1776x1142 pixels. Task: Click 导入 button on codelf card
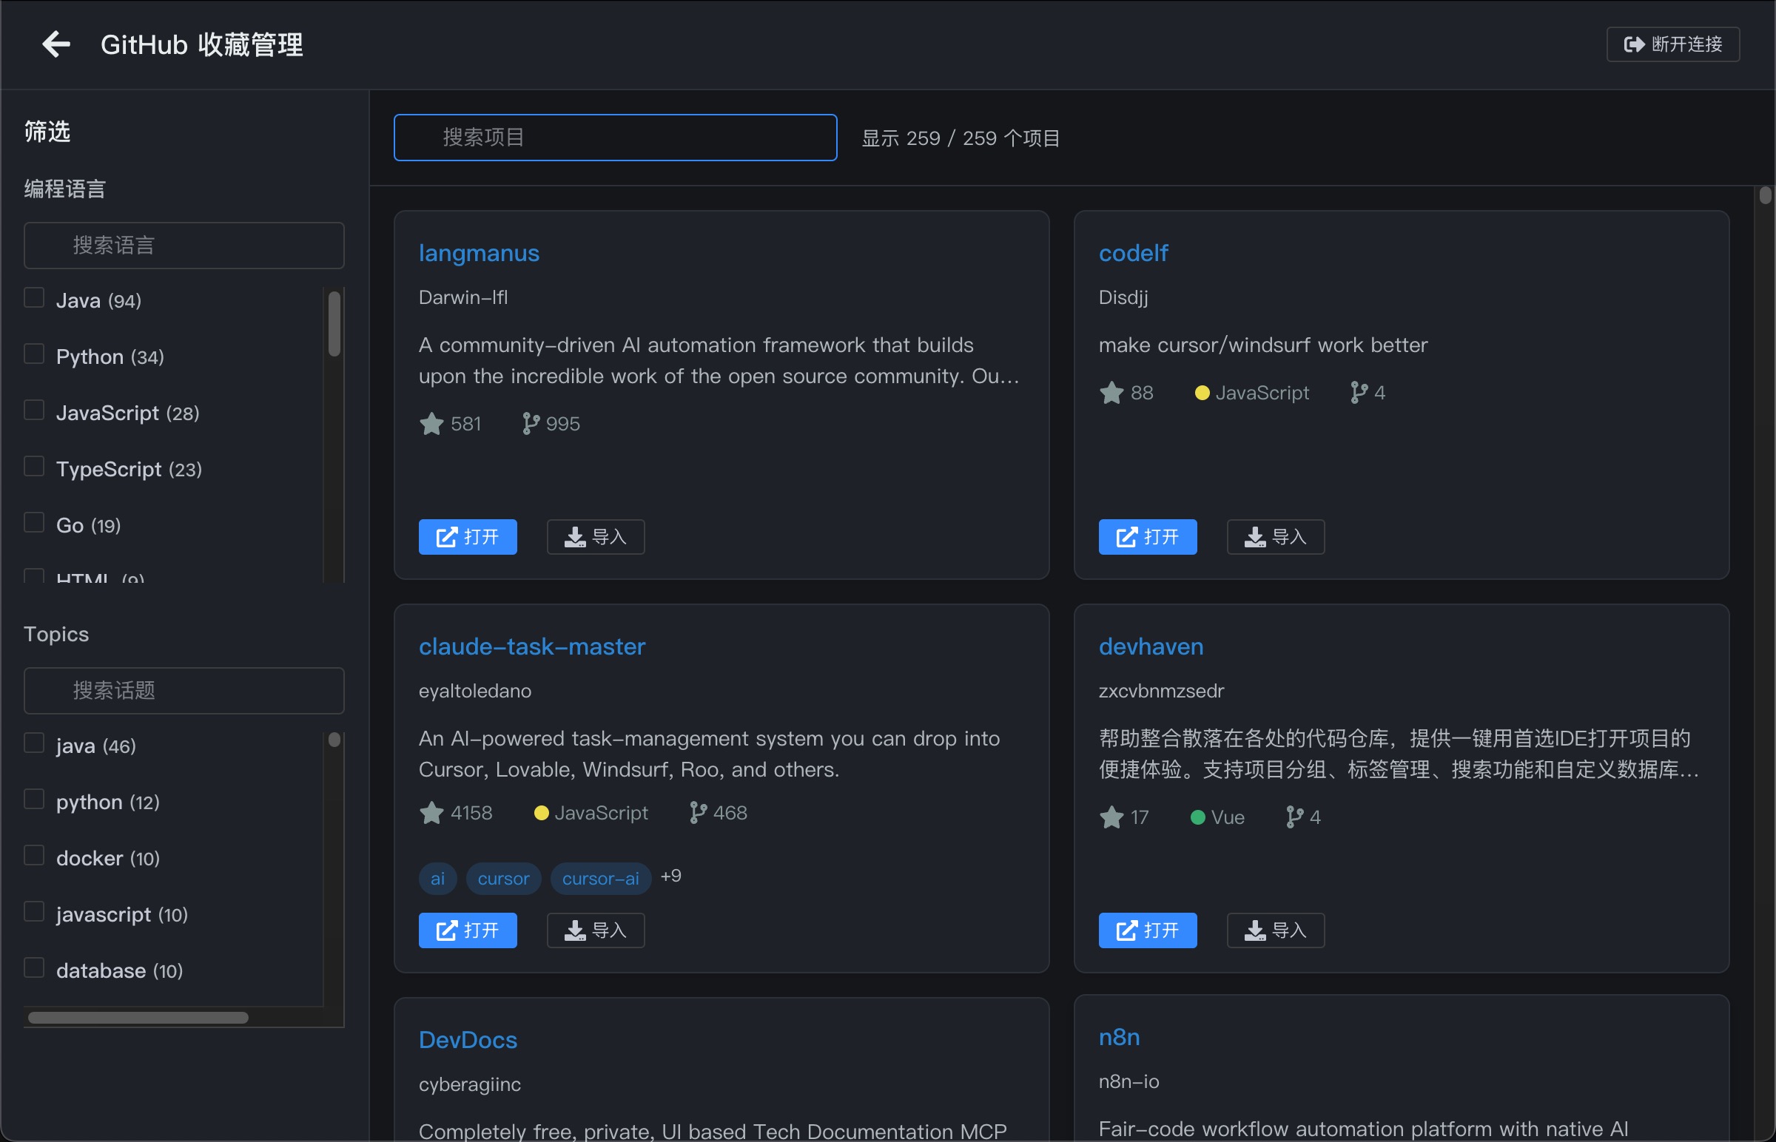(x=1276, y=537)
